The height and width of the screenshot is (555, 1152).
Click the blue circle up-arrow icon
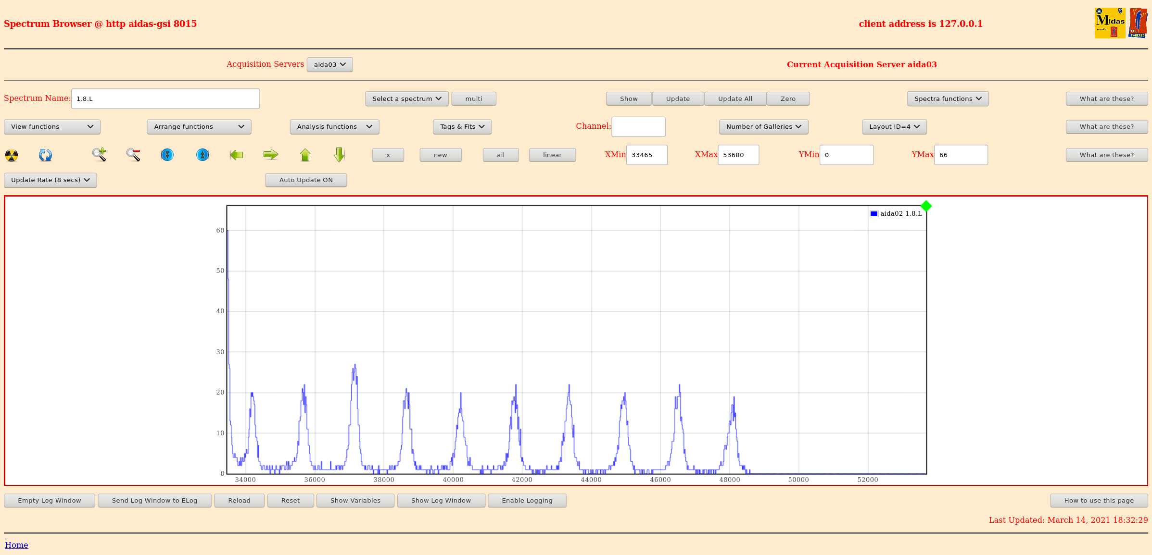pyautogui.click(x=203, y=155)
